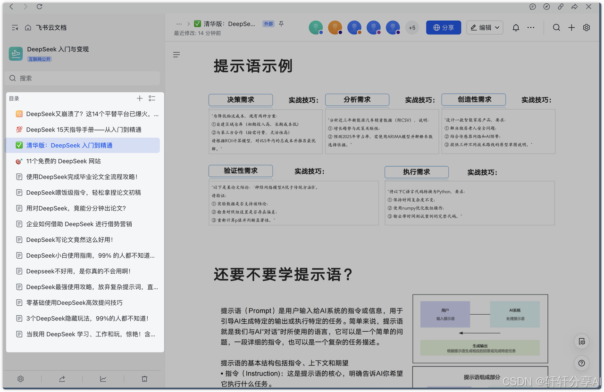604x392 pixels.
Task: Go back with the browser back arrow
Action: pos(11,7)
